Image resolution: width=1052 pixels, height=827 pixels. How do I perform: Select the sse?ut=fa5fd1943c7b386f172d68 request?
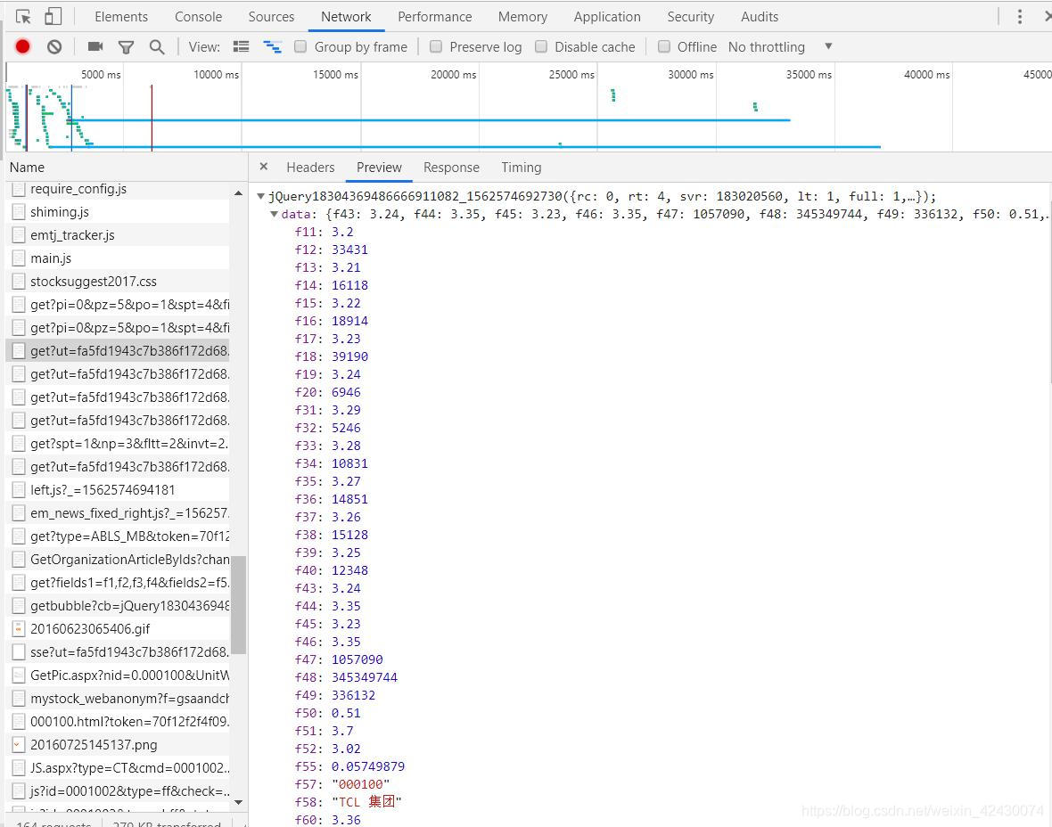click(x=118, y=652)
